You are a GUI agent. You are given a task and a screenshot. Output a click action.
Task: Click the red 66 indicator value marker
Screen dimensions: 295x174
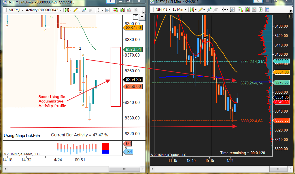coord(127,144)
